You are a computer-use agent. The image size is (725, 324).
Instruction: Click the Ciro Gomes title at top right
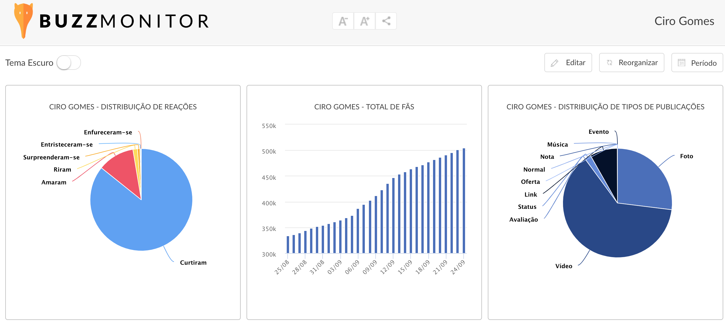tap(684, 21)
